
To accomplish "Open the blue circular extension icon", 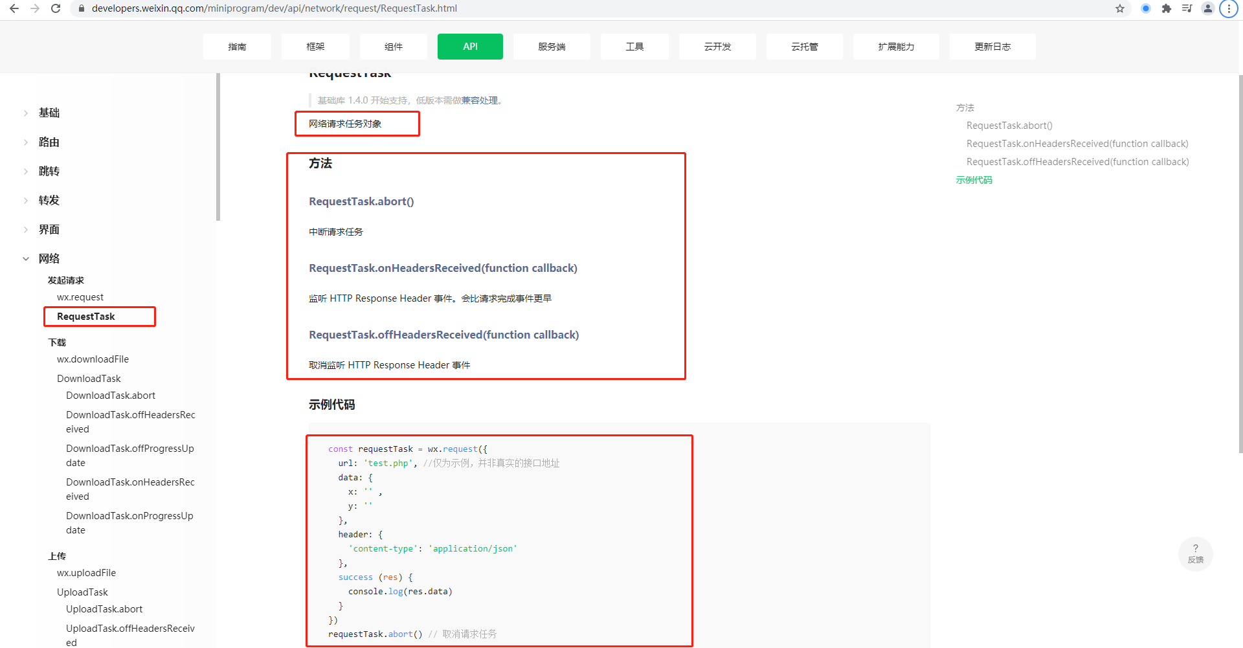I will coord(1146,8).
